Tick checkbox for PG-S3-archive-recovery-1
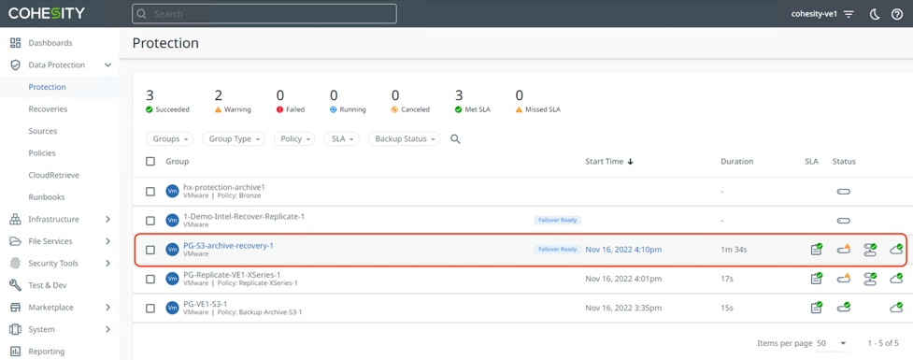The width and height of the screenshot is (913, 360). pyautogui.click(x=150, y=250)
